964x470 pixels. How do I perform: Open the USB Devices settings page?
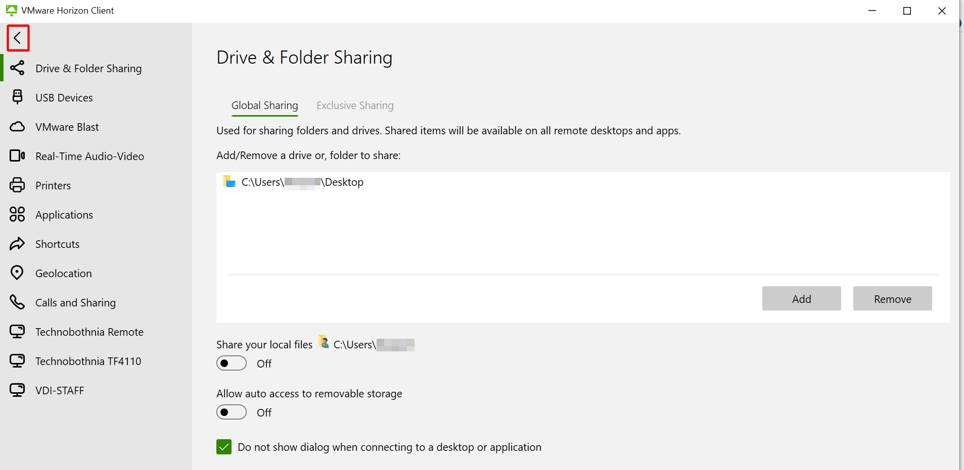point(96,97)
